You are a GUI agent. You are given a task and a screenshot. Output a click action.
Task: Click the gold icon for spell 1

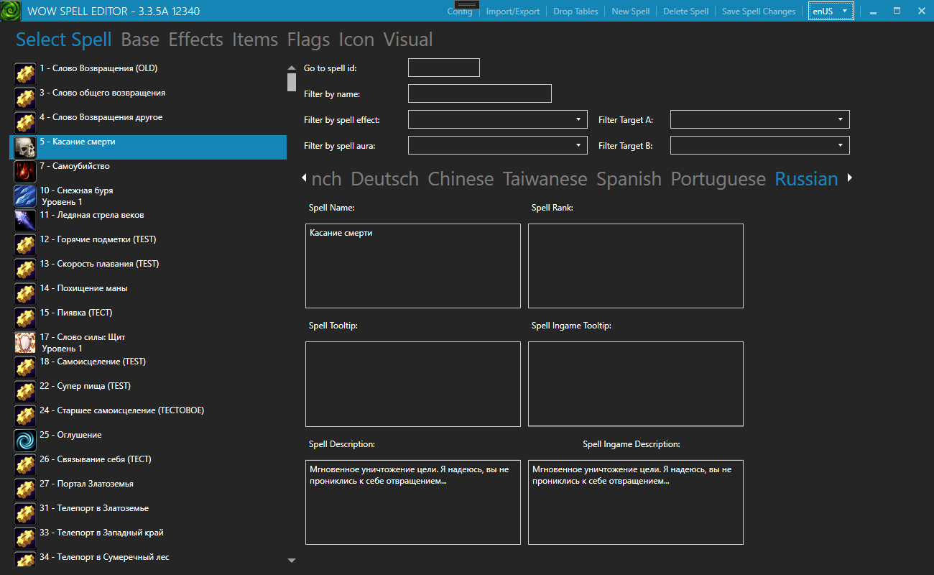25,74
